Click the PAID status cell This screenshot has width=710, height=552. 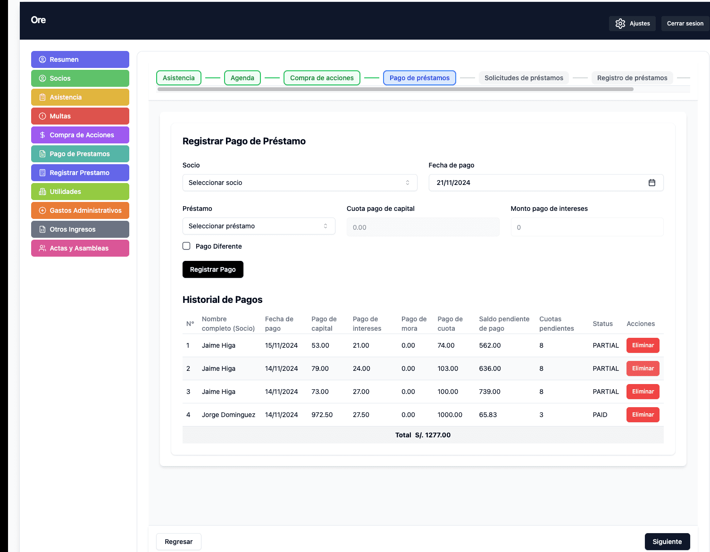[600, 415]
